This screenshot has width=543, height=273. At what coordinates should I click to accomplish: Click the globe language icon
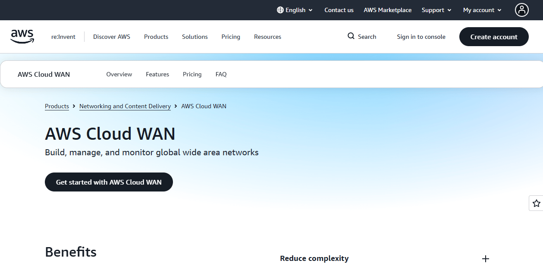pos(280,10)
